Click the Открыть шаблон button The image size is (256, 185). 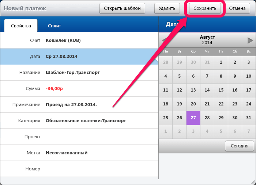point(122,8)
